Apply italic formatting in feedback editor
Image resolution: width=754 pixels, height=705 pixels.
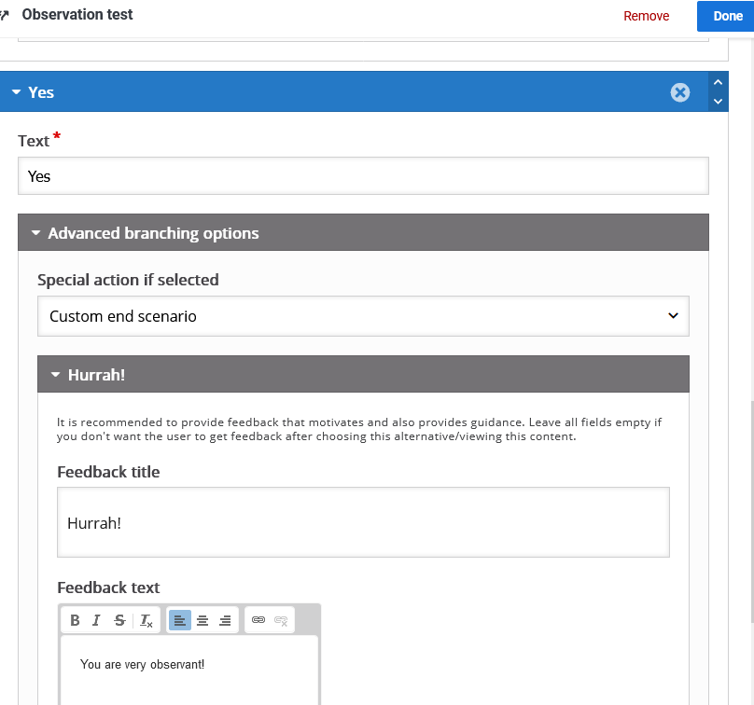point(96,620)
